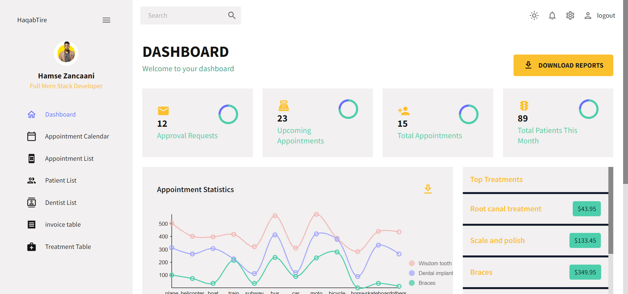Click the user profile icon
The width and height of the screenshot is (628, 294).
588,16
